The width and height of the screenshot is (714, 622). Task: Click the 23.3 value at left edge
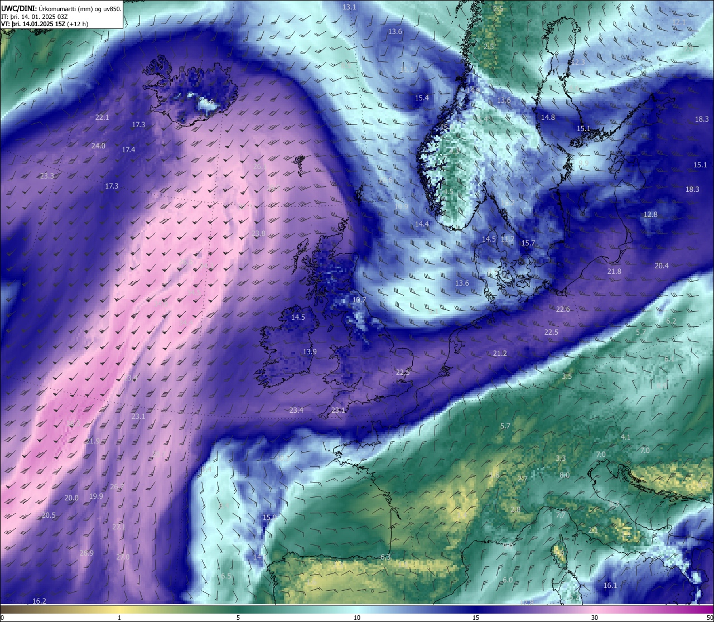47,176
